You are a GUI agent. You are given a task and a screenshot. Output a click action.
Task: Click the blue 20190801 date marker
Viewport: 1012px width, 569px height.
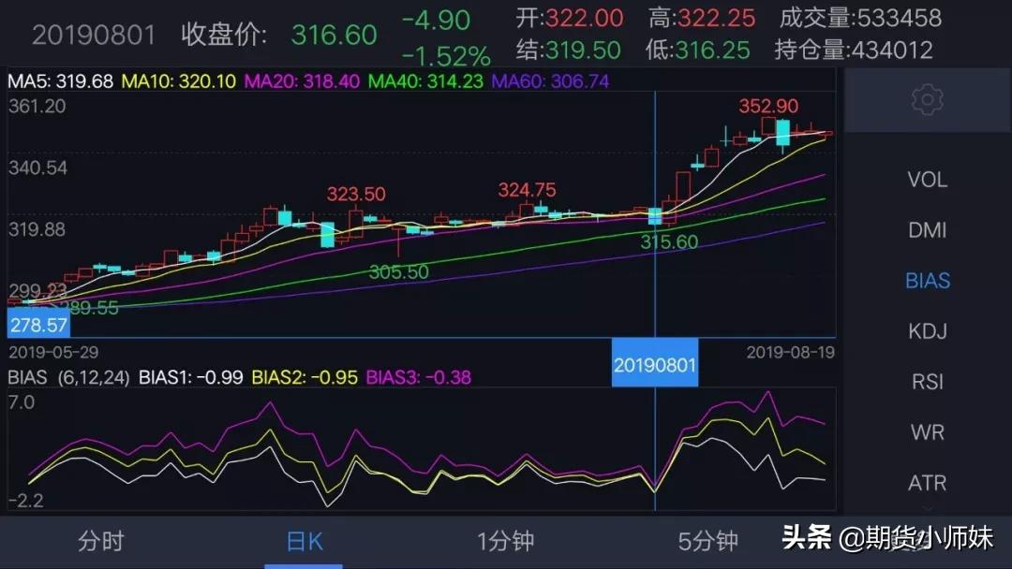coord(655,363)
